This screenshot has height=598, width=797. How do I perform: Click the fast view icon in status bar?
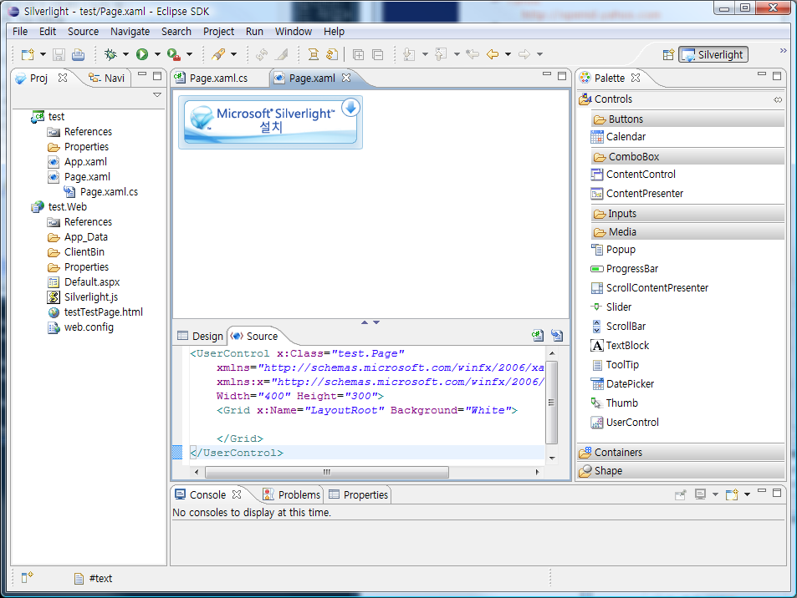pos(27,577)
